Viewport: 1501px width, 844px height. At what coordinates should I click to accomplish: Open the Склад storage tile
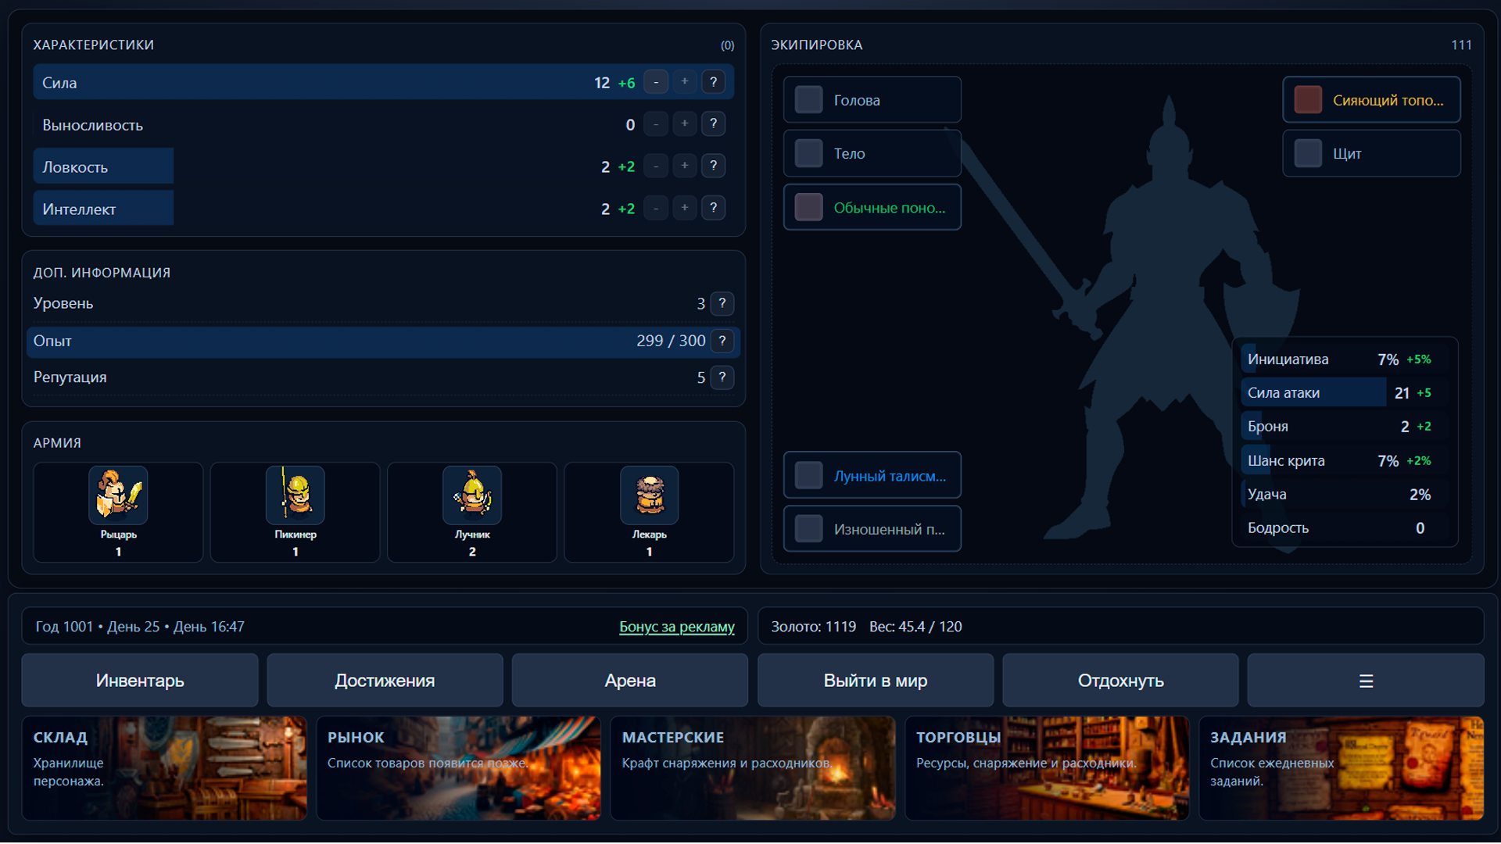(x=164, y=768)
